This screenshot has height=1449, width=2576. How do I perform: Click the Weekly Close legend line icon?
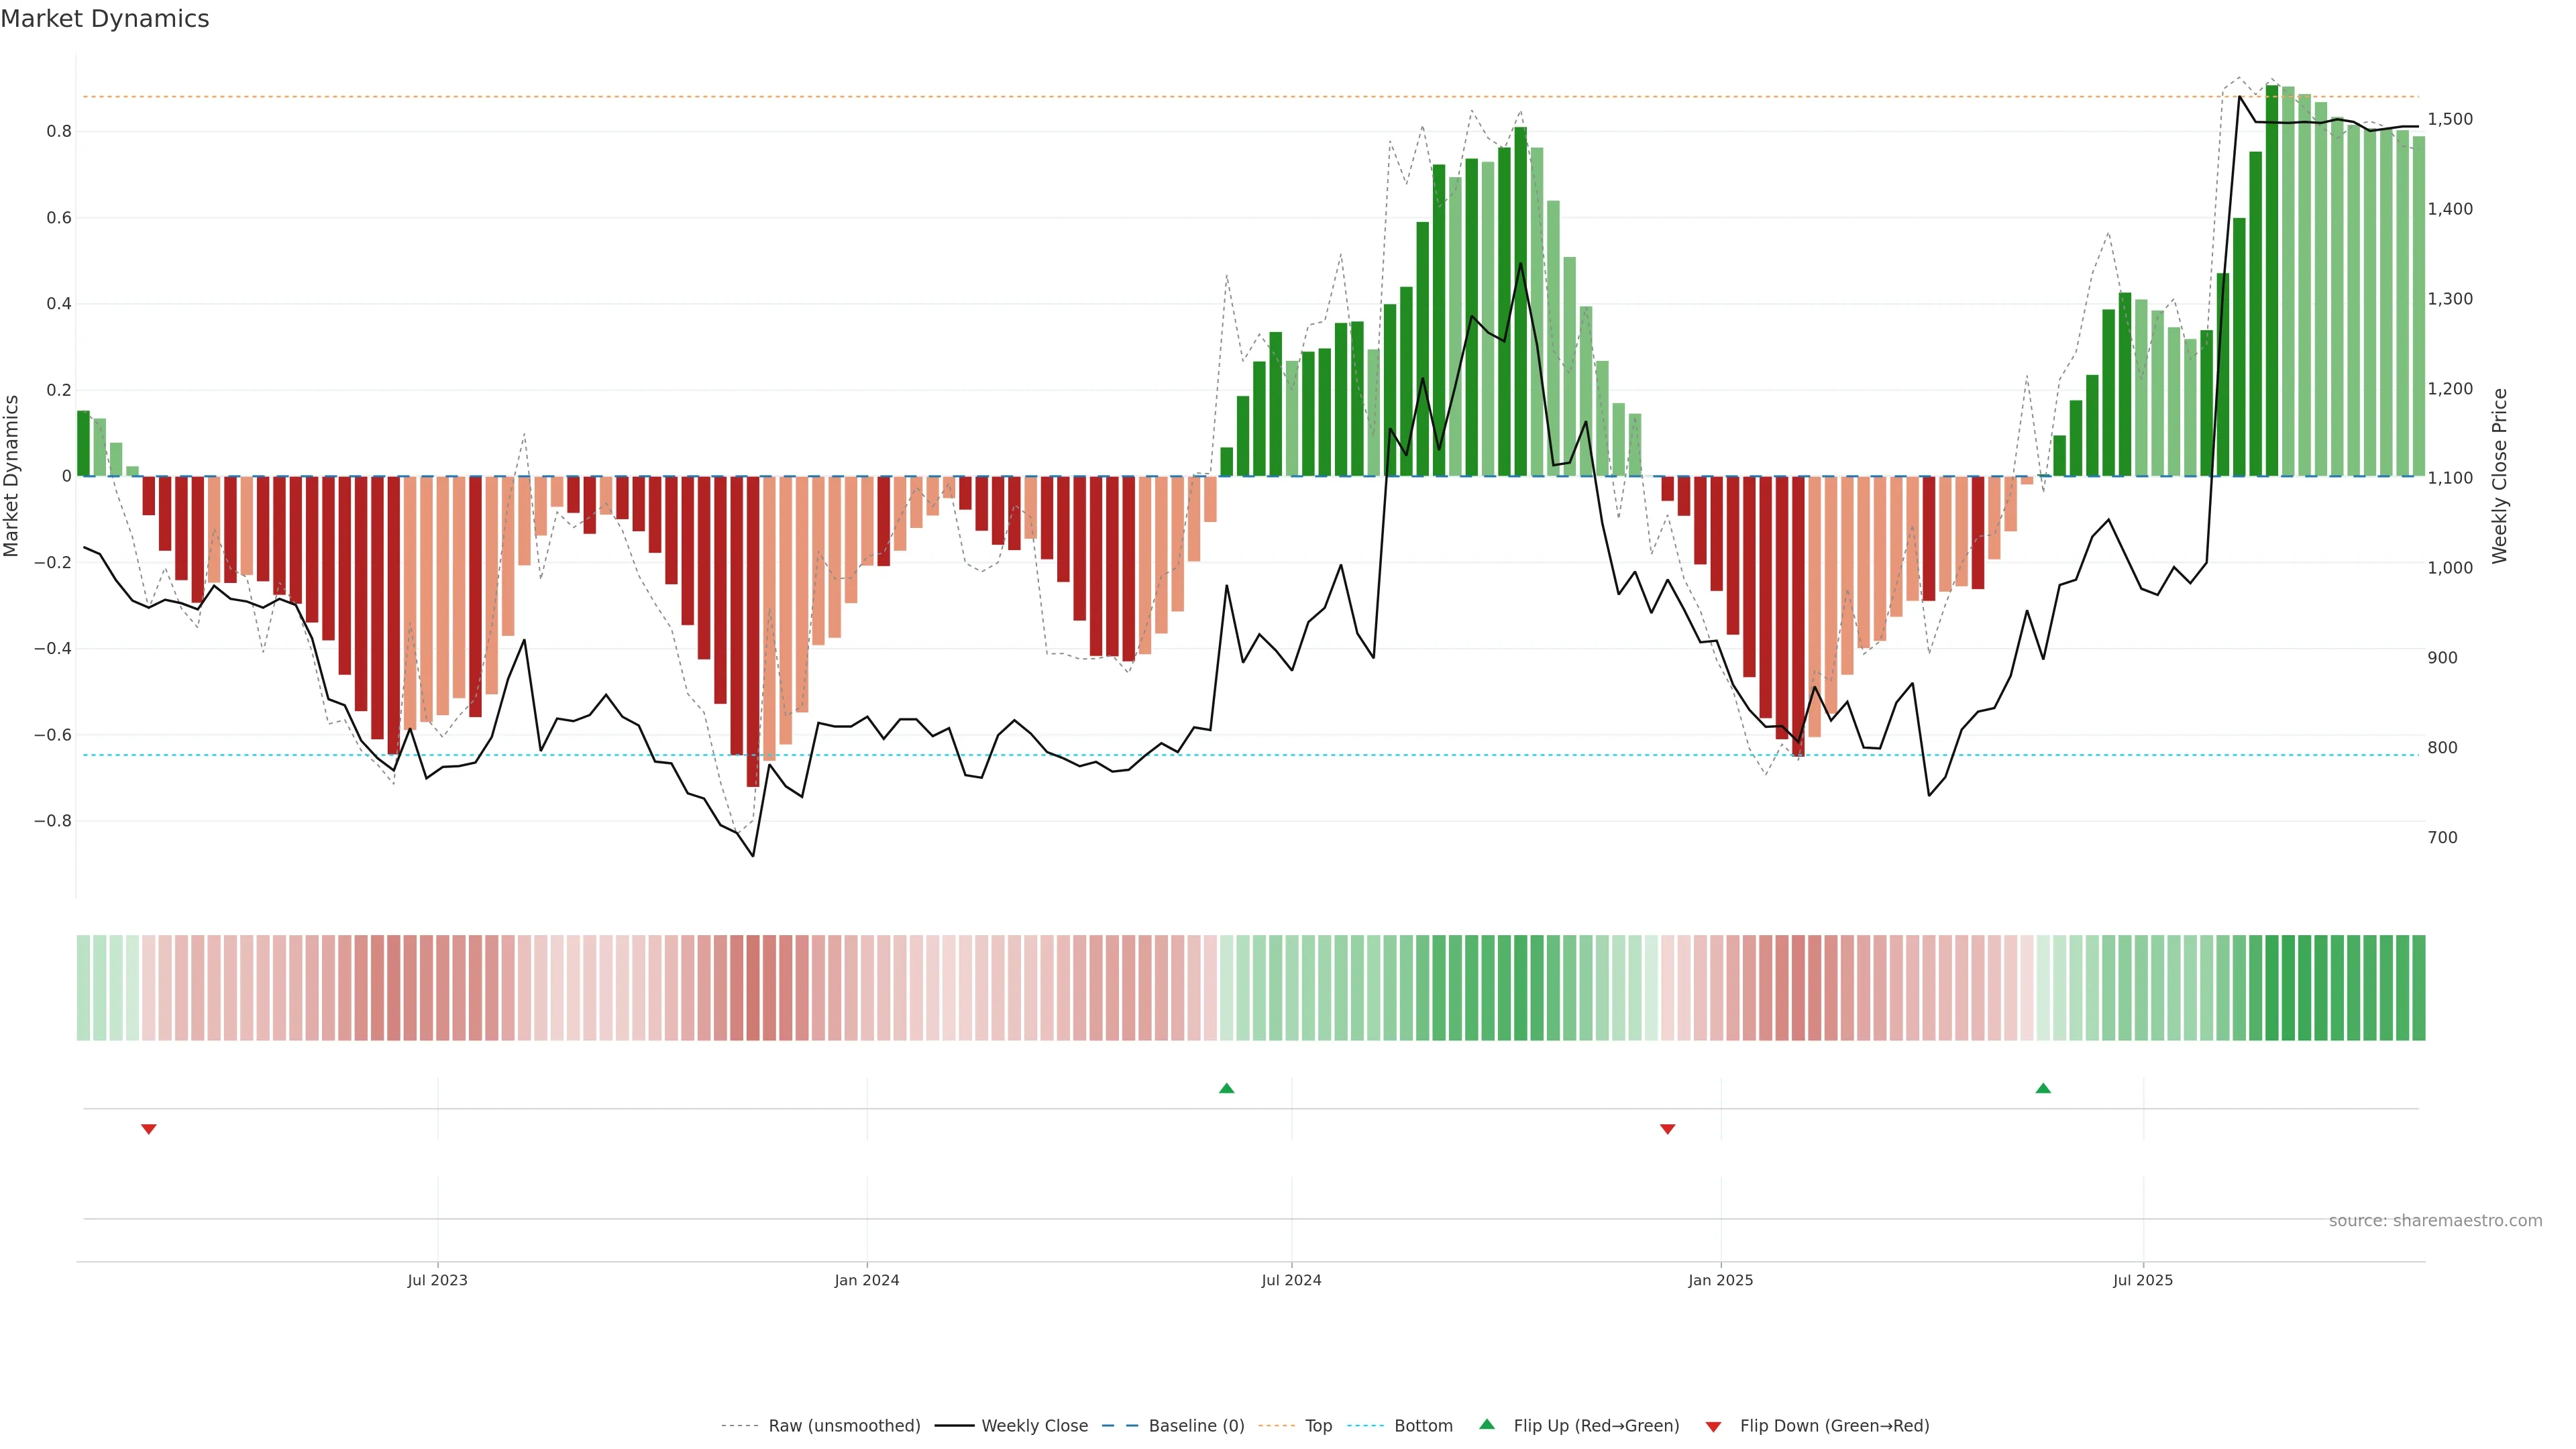(x=954, y=1426)
